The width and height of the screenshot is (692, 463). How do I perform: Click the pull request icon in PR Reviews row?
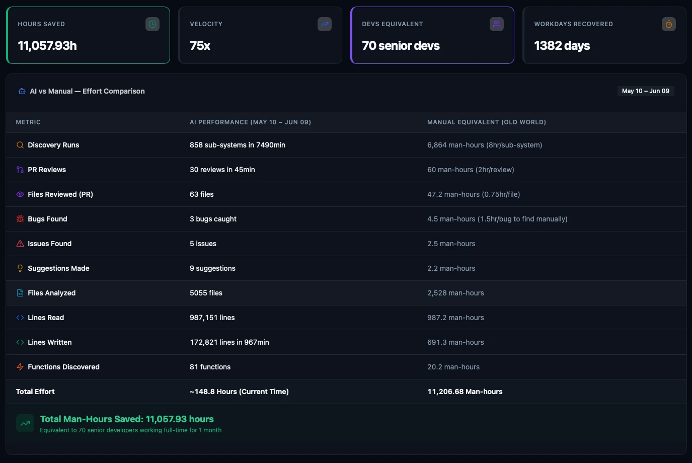pos(20,170)
